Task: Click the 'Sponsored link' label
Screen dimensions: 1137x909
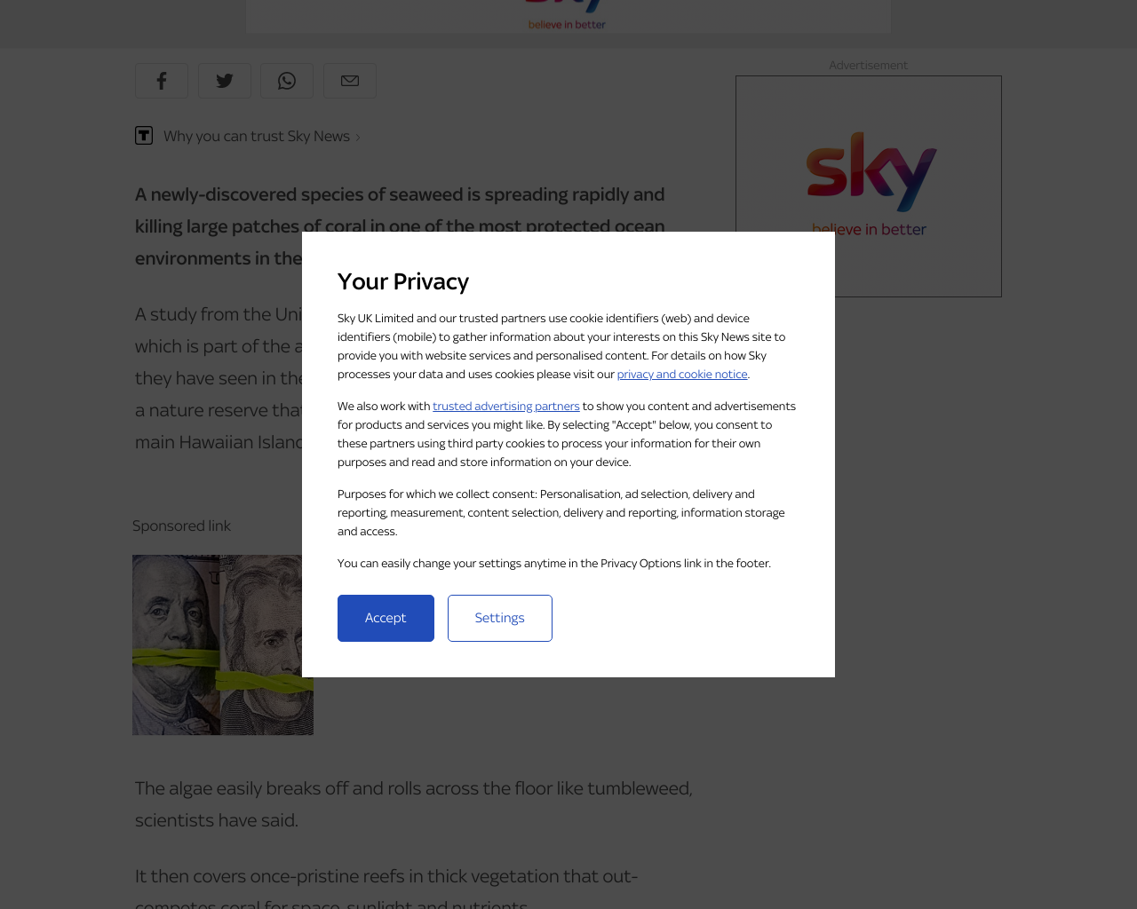Action: pos(181,526)
